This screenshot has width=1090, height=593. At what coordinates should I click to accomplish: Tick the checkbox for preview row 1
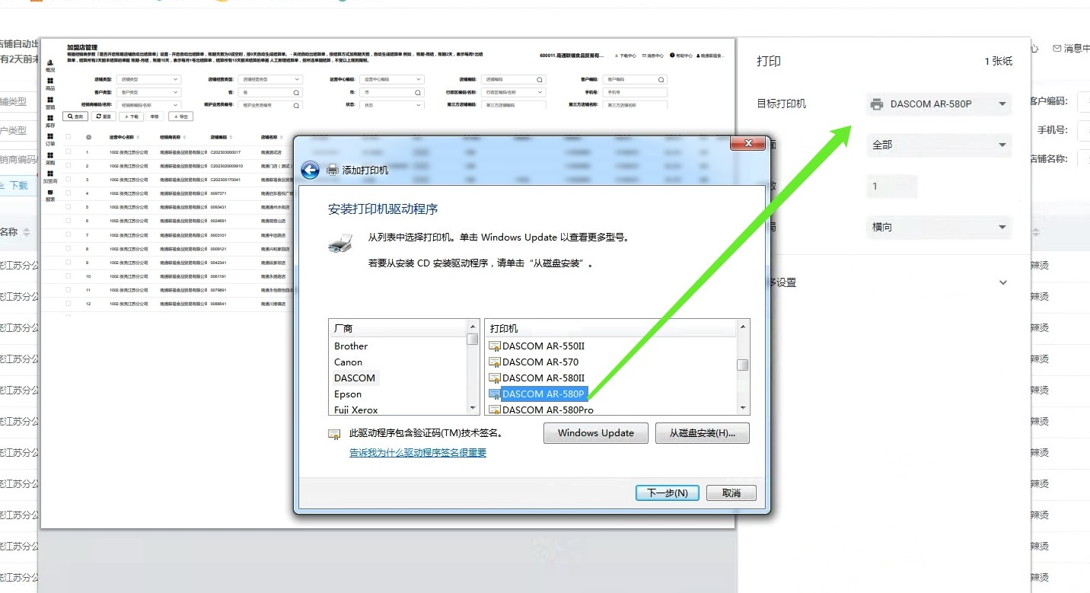[69, 152]
